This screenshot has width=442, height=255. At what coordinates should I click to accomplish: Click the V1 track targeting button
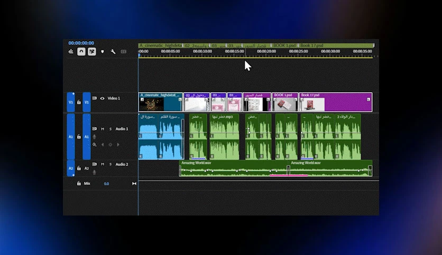coord(87,102)
